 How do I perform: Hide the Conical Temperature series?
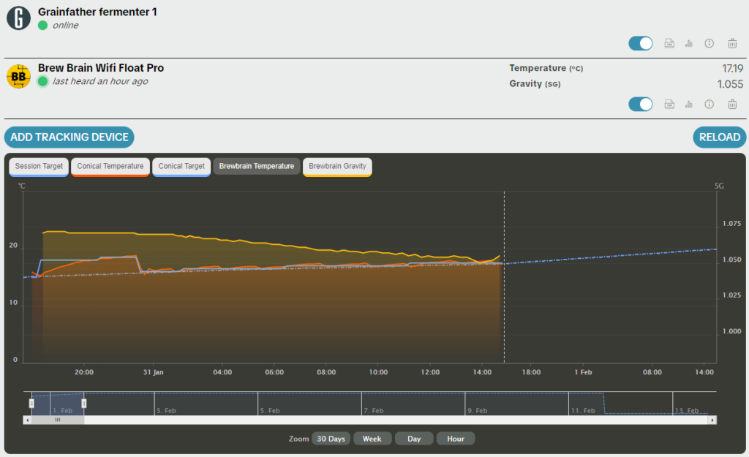pos(110,167)
